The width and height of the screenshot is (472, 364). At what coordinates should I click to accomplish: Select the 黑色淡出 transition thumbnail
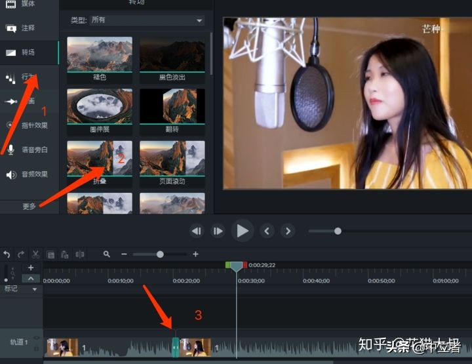172,55
